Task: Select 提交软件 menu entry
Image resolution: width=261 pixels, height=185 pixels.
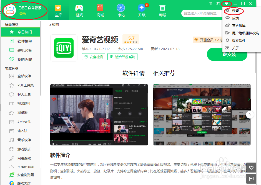Action: pos(242,40)
